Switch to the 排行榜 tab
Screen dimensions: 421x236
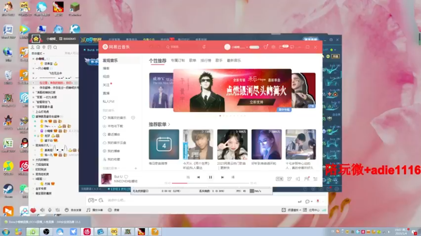206,60
